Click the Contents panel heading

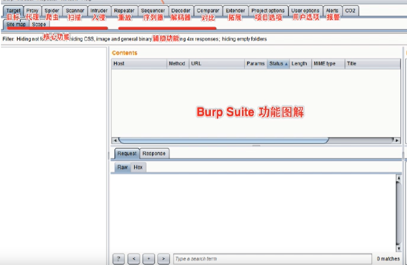click(124, 53)
